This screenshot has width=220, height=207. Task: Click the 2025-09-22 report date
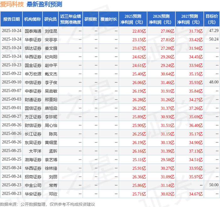pyautogui.click(x=12, y=74)
